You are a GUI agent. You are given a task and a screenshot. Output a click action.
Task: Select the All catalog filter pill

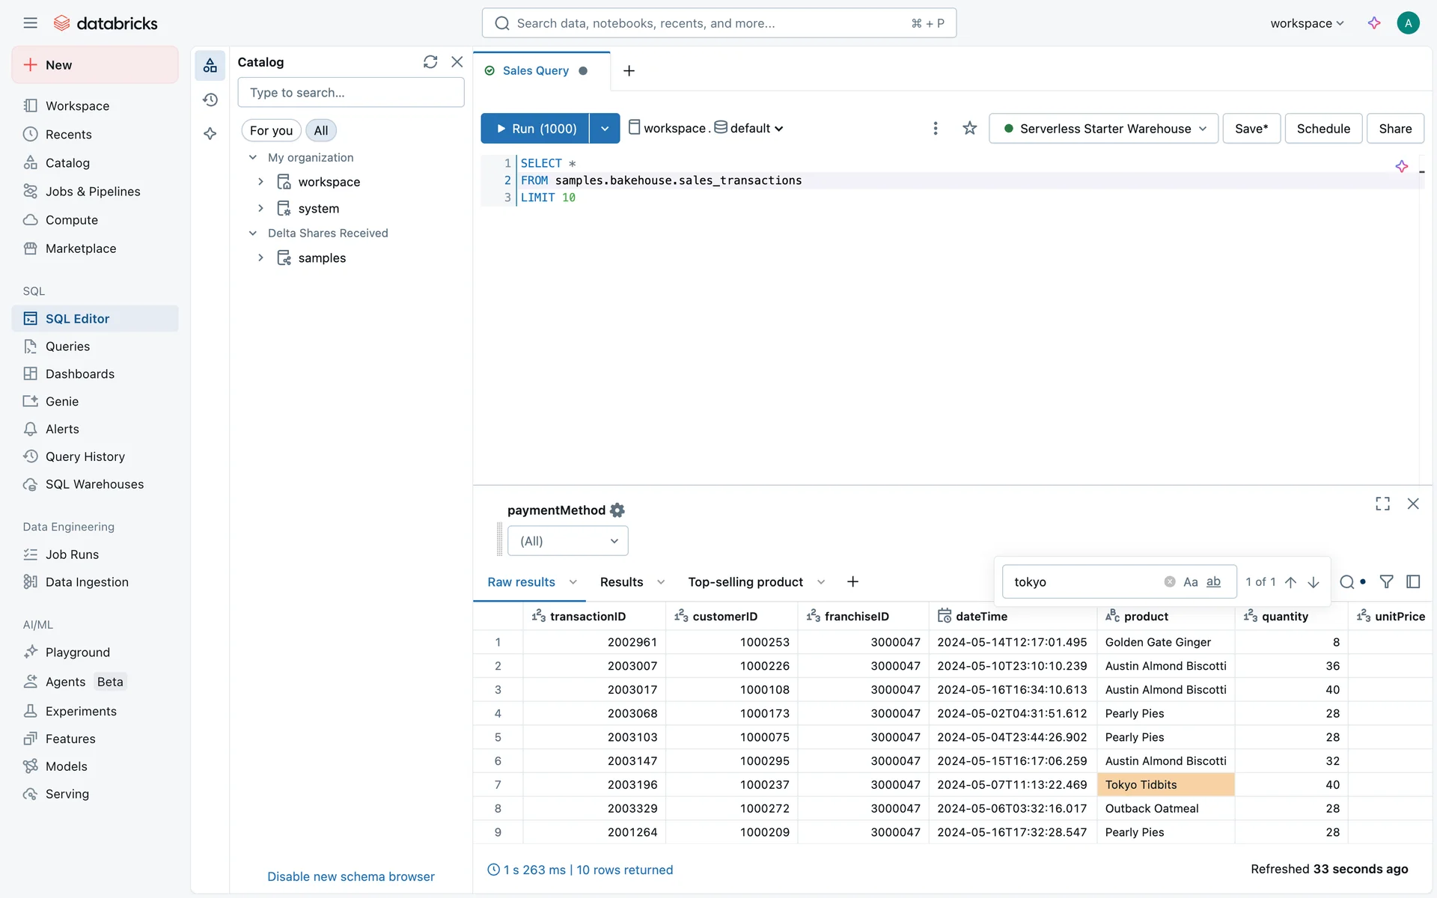click(x=320, y=130)
